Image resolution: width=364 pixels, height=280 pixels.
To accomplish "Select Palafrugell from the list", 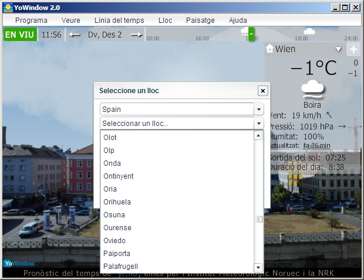I will (177, 267).
